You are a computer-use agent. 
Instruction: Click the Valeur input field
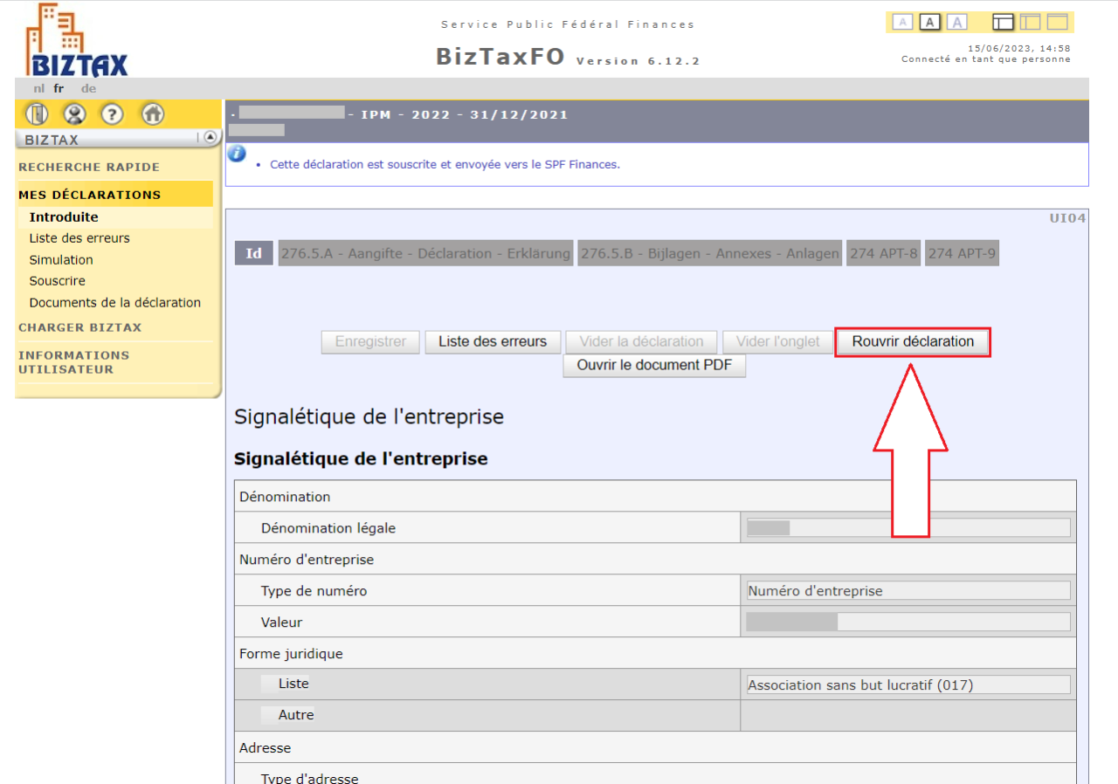point(908,622)
